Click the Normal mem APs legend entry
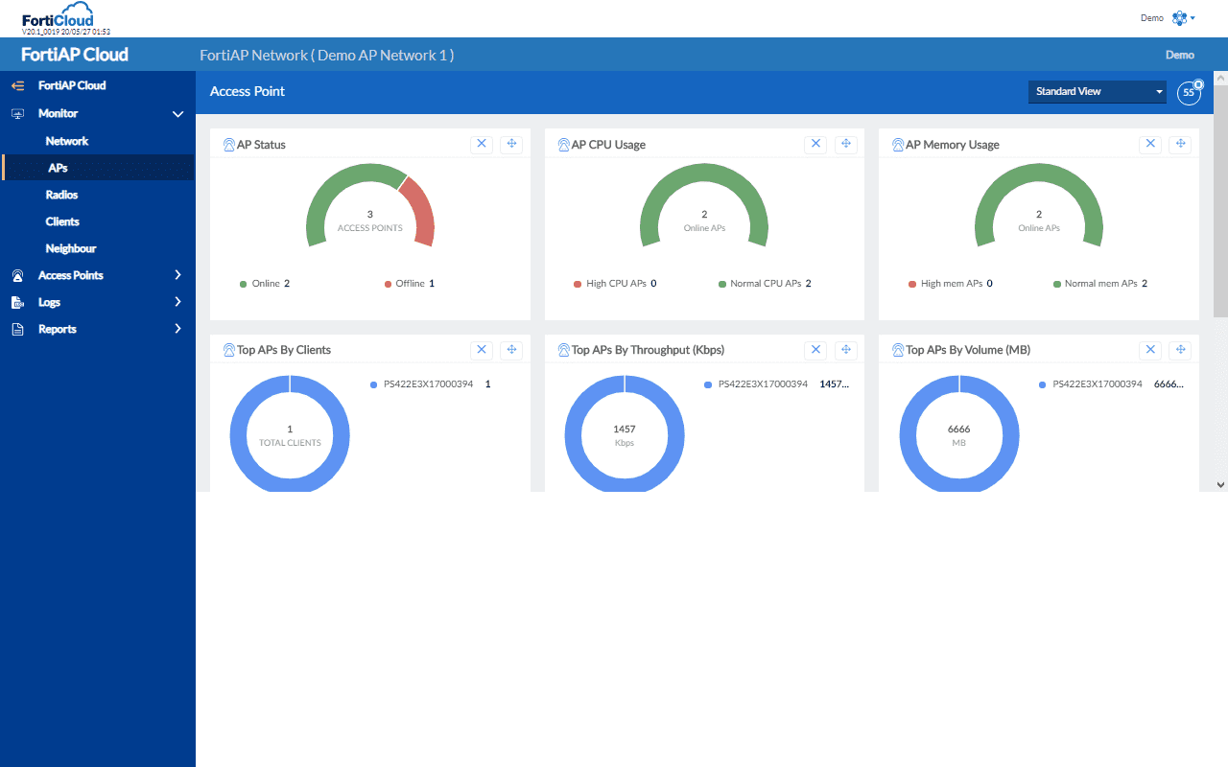The height and width of the screenshot is (767, 1228). click(x=1100, y=284)
